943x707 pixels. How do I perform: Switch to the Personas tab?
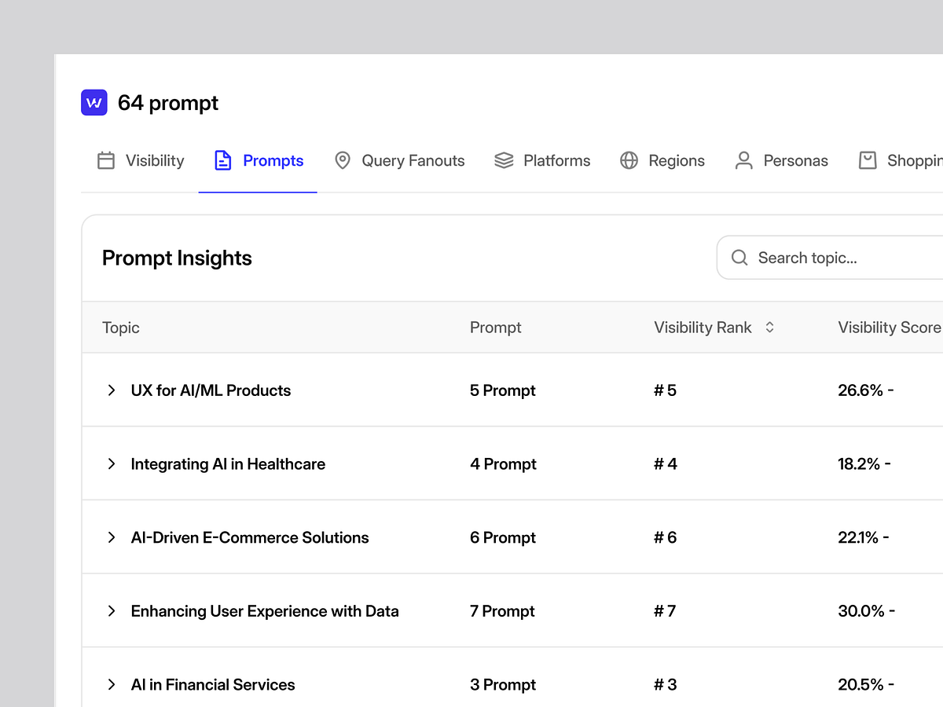pos(781,160)
